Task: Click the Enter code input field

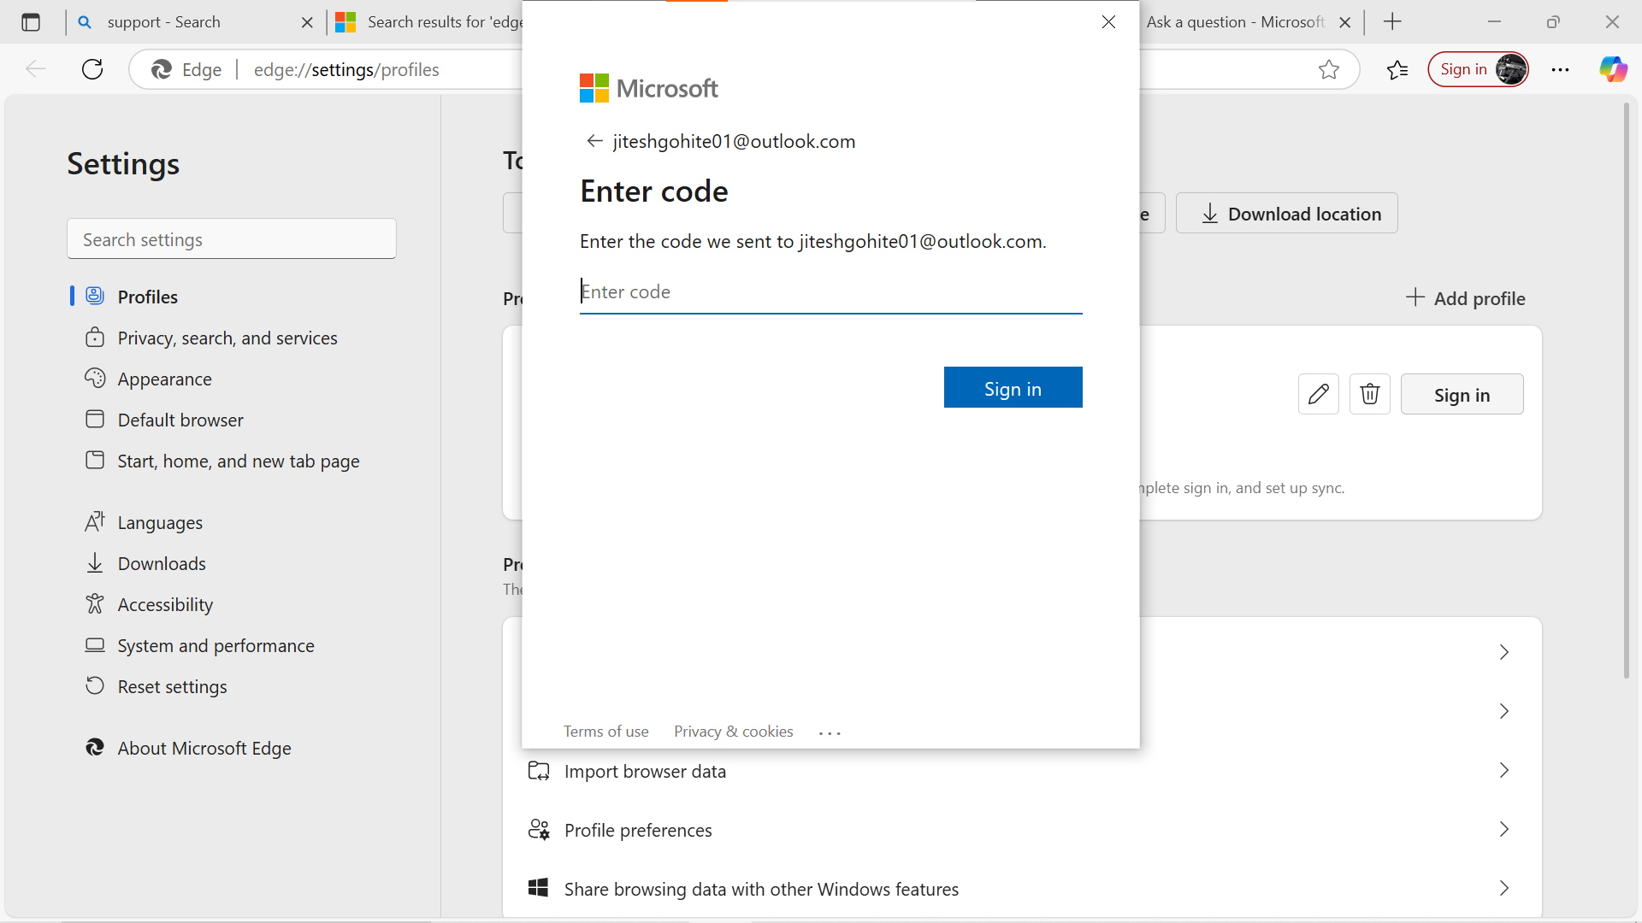Action: pos(830,292)
